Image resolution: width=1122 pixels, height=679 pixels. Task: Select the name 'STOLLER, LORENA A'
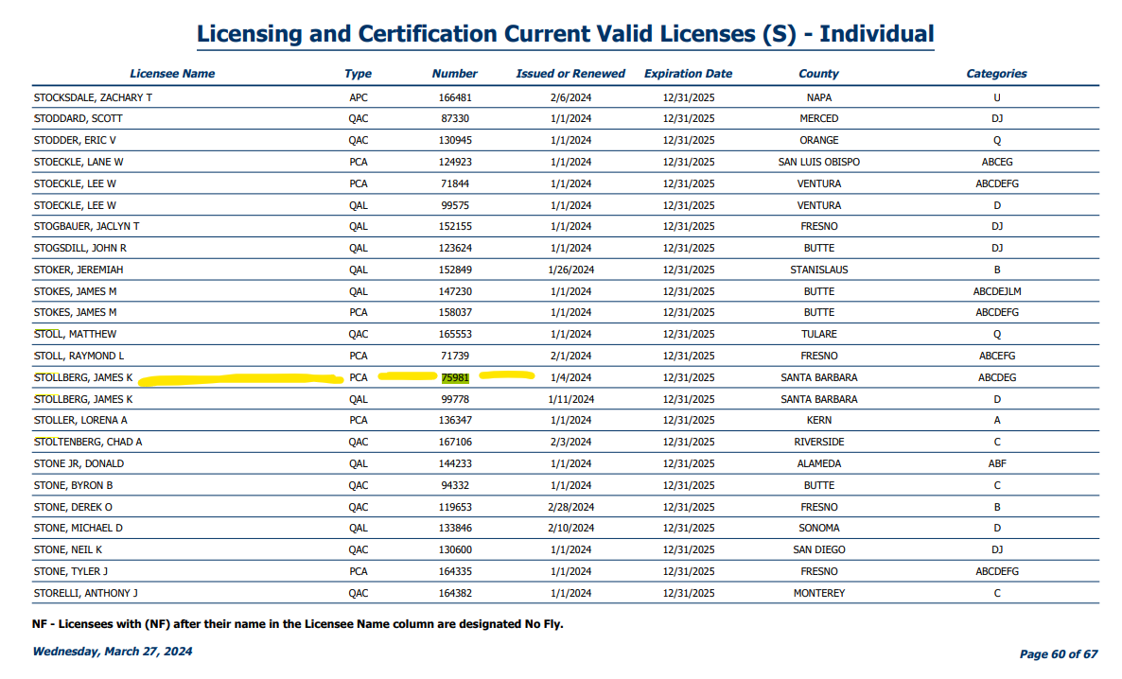pyautogui.click(x=80, y=420)
